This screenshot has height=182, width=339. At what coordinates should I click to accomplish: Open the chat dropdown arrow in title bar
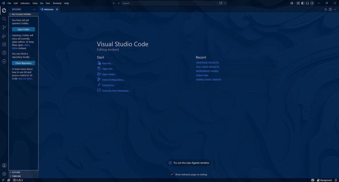pyautogui.click(x=225, y=3)
